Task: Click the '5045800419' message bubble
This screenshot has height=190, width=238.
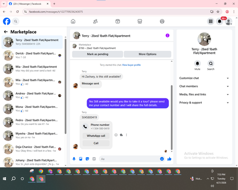Action: [89, 117]
